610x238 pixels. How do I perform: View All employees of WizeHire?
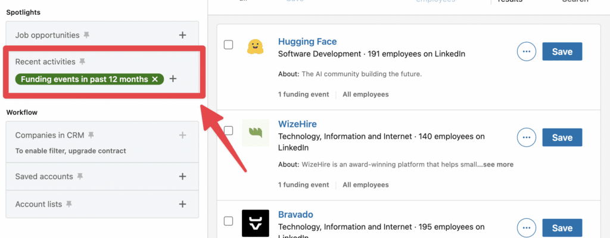click(365, 185)
